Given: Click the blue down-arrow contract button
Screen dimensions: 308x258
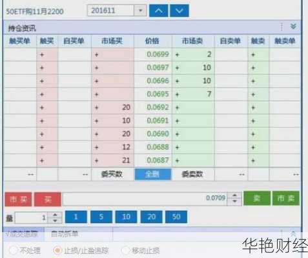Looking at the screenshot, I should coord(180,10).
